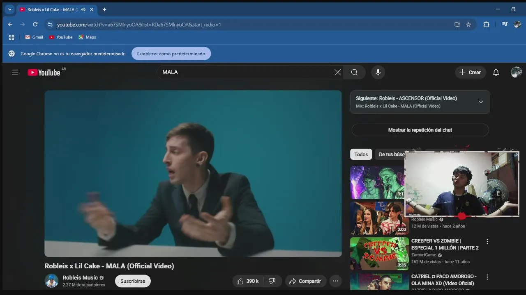Image resolution: width=526 pixels, height=295 pixels.
Task: Open CA7RIEL PACO AMOROSO - OLA MINA XD title
Action: [444, 280]
